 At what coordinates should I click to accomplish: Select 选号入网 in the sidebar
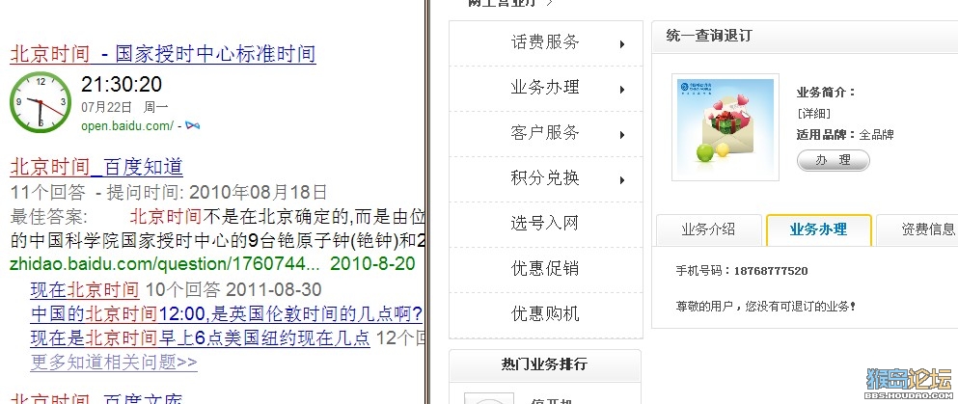point(545,224)
